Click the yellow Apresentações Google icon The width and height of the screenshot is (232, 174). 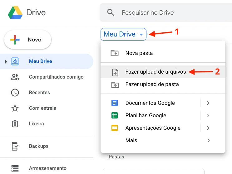(x=115, y=128)
